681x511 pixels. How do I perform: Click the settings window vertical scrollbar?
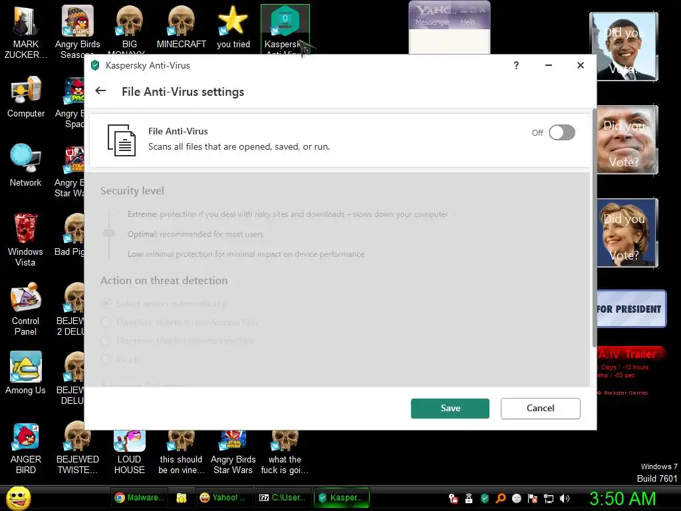click(x=594, y=228)
